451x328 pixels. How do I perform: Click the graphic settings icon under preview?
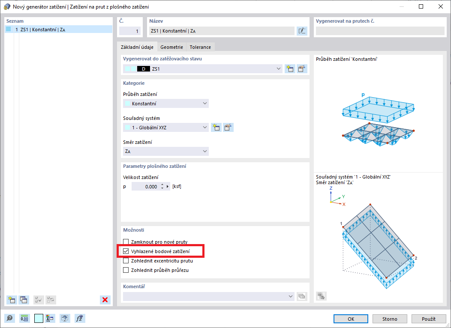point(321,296)
